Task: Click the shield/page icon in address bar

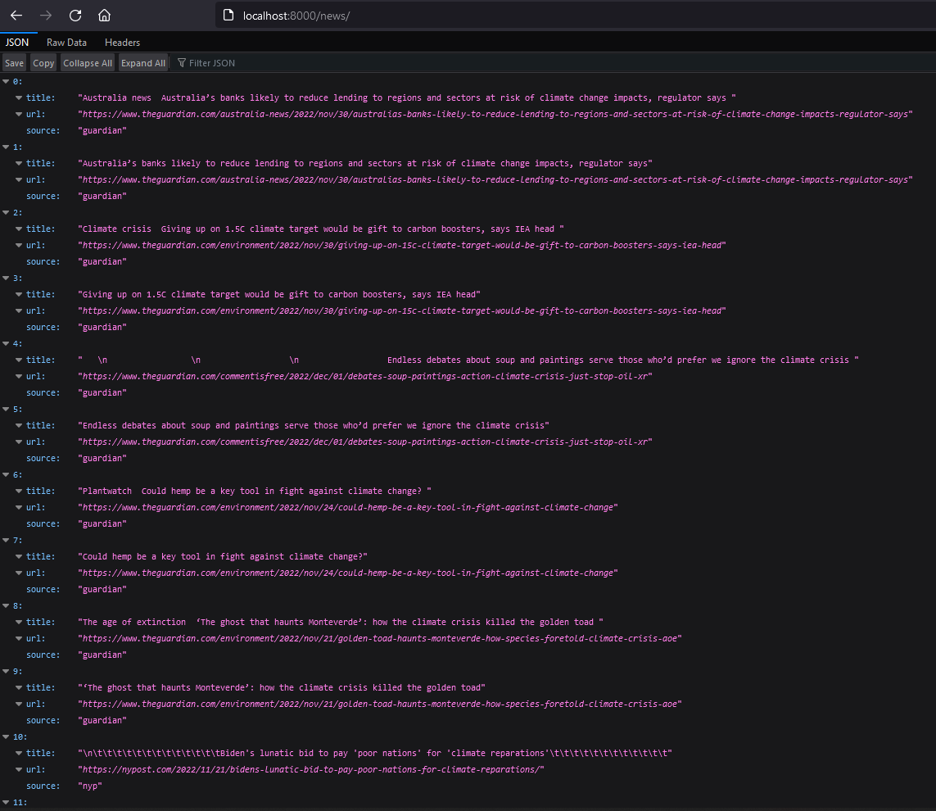Action: [x=228, y=14]
